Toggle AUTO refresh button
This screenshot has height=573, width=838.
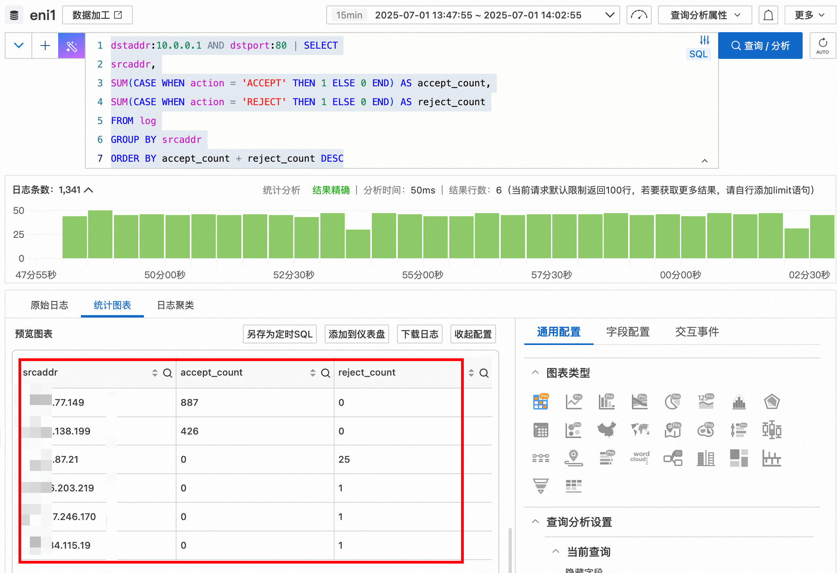[823, 46]
